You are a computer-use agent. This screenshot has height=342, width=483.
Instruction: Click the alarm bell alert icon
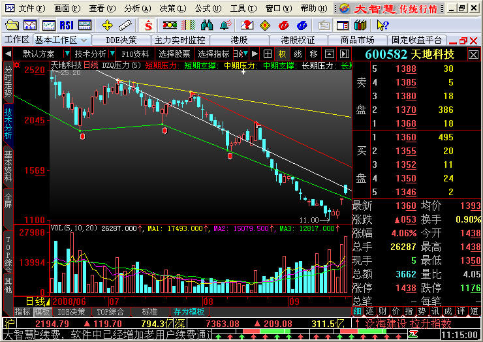(225, 25)
